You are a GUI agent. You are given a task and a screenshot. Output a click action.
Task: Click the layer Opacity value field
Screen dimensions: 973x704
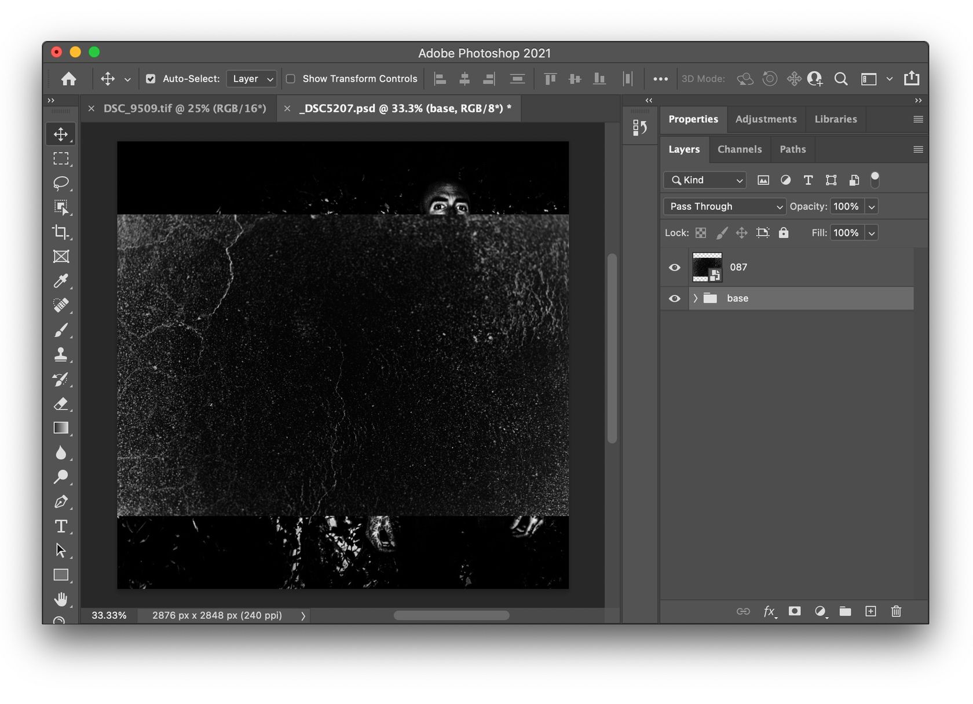[846, 206]
